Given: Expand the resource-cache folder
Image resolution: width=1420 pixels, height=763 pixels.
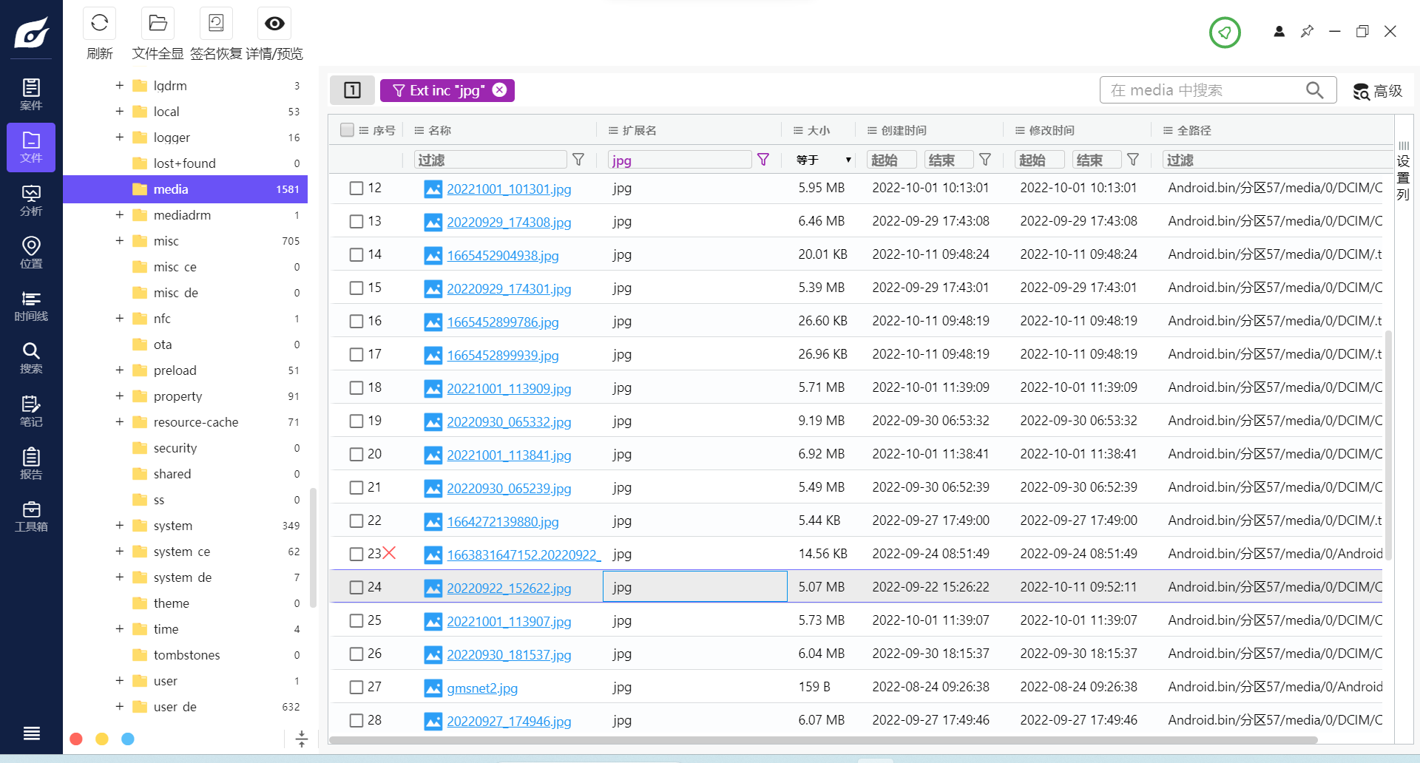Looking at the screenshot, I should pyautogui.click(x=119, y=422).
